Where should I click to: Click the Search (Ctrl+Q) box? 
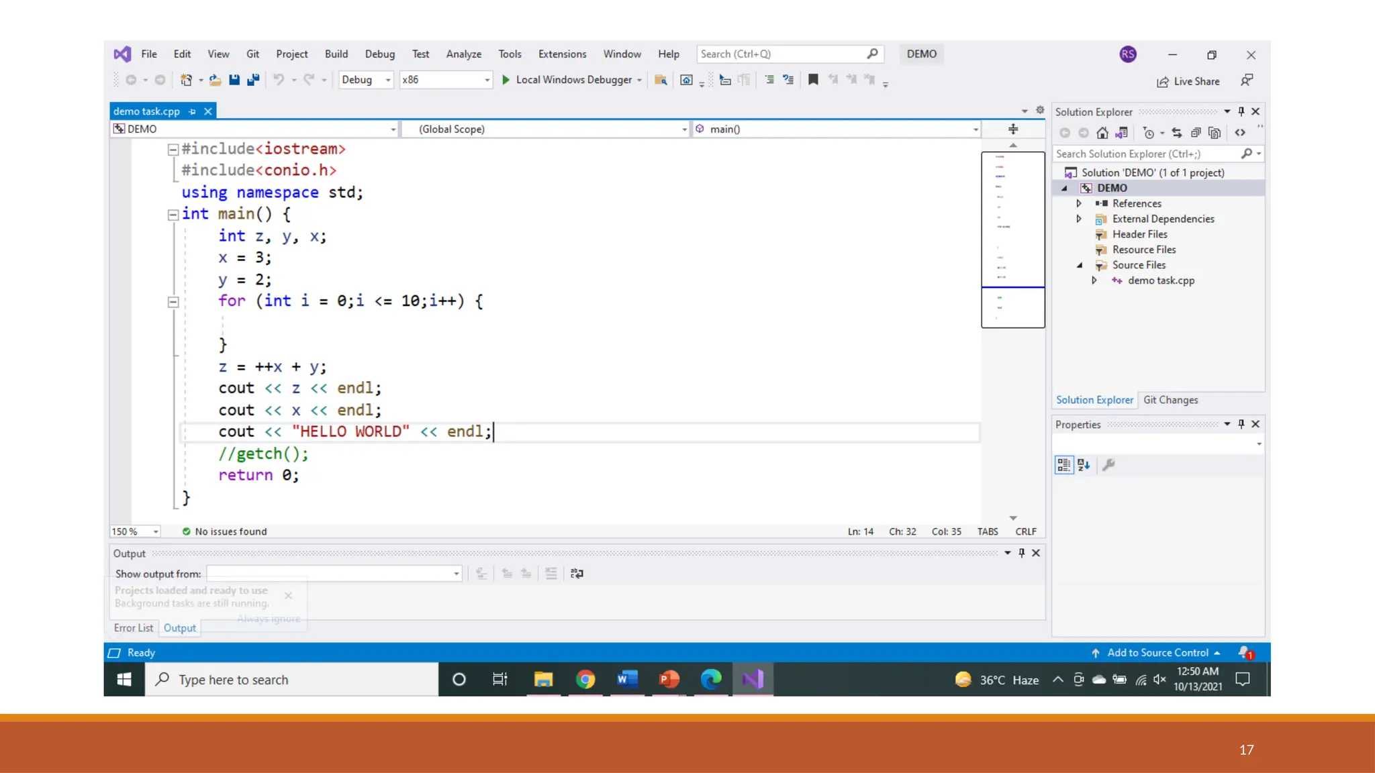tap(790, 54)
